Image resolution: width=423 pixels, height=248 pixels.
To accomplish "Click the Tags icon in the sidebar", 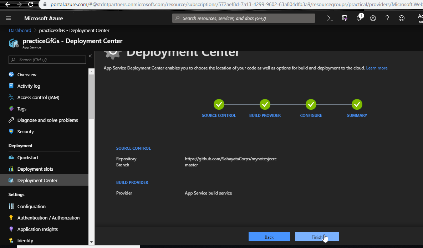I will click(11, 109).
